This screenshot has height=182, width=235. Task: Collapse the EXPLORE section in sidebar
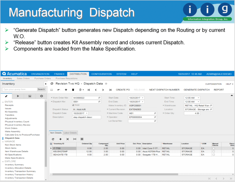click(3, 162)
